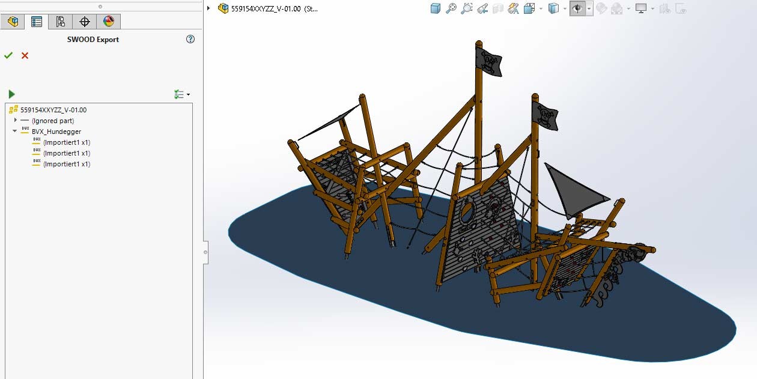The height and width of the screenshot is (379, 757).
Task: Expand the (Ignored part) tree node
Action: click(x=16, y=121)
